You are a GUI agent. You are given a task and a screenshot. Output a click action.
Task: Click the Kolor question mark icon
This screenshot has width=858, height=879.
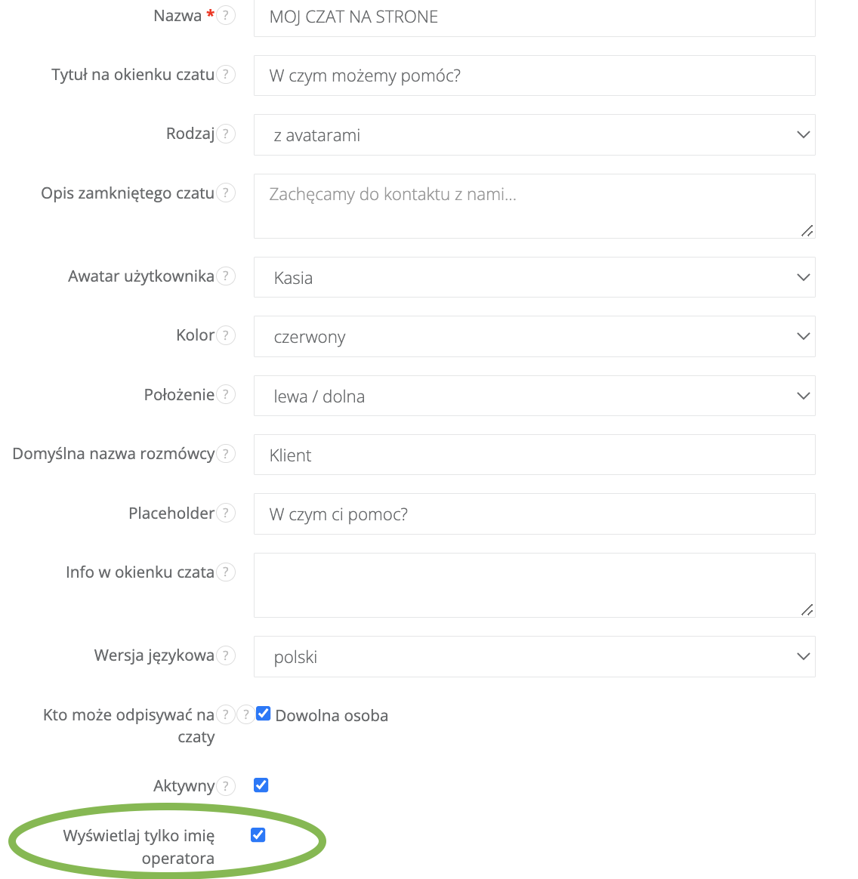(x=225, y=335)
